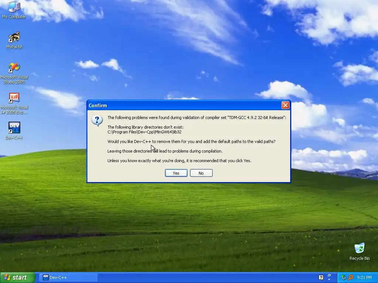
Task: Select the Microsoft Visual J# 2005 shortcut
Action: (14, 104)
